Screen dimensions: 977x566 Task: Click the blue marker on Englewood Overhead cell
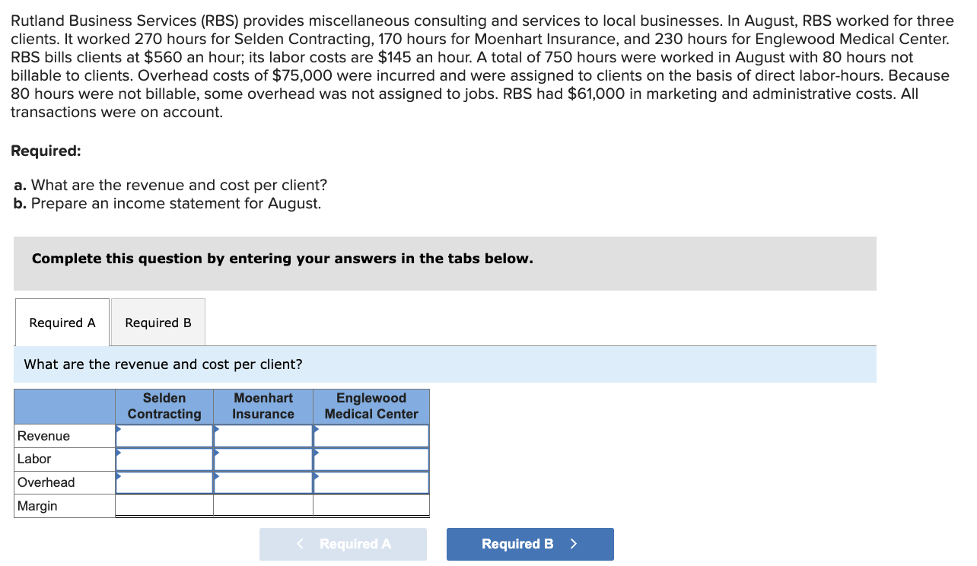pyautogui.click(x=317, y=479)
